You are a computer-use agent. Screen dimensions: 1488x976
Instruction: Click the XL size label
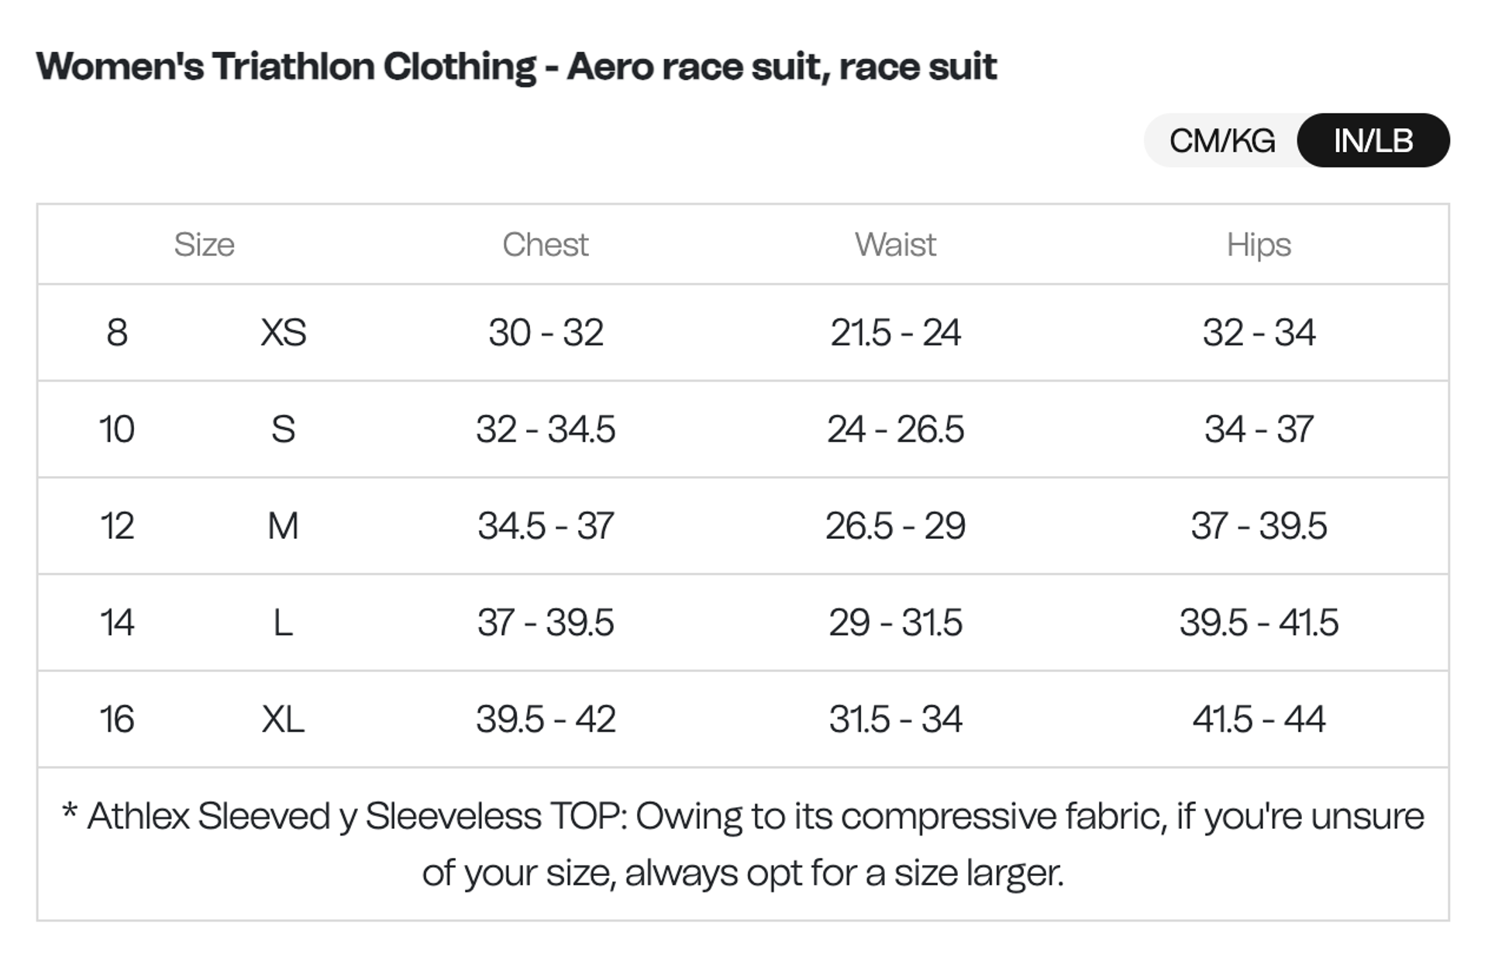click(x=283, y=719)
